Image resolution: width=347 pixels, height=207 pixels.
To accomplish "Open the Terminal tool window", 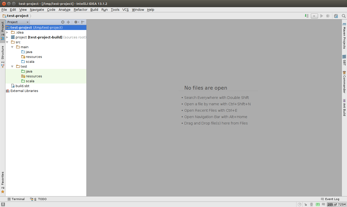I will [16, 199].
